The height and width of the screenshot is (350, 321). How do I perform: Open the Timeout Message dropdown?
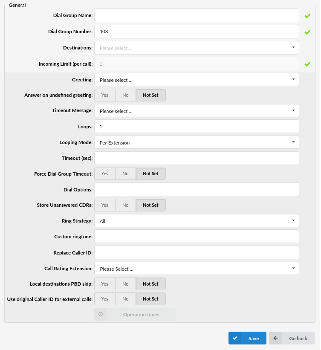pyautogui.click(x=197, y=111)
